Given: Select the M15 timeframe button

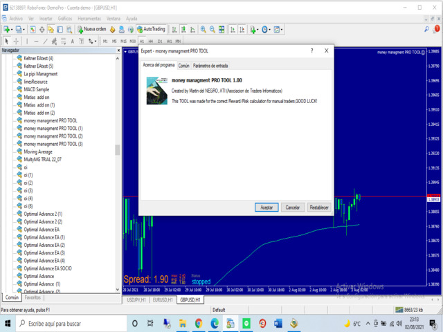Looking at the screenshot, I should click(x=123, y=41).
